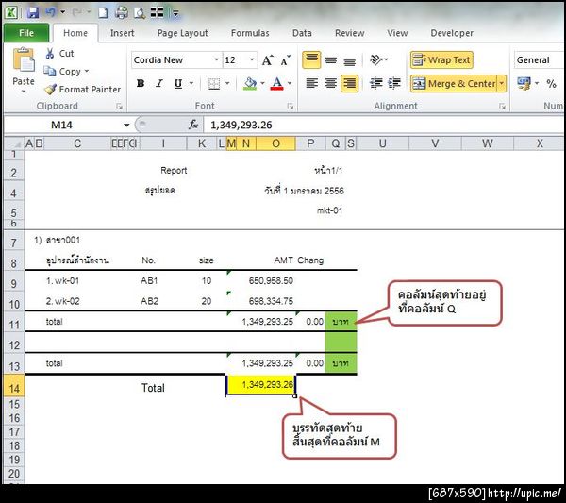Viewport: 566px width, 503px height.
Task: Toggle Top Align vertical alignment
Action: (x=312, y=59)
